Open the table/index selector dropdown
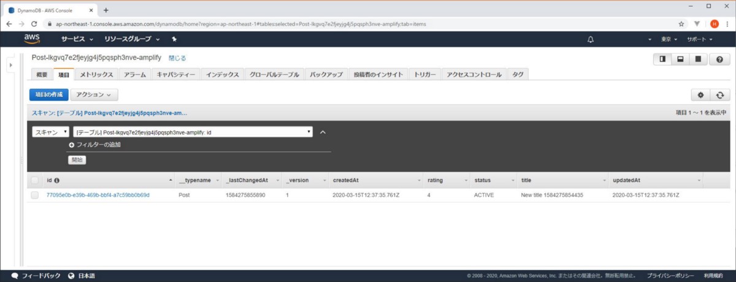Image resolution: width=736 pixels, height=282 pixels. click(193, 132)
